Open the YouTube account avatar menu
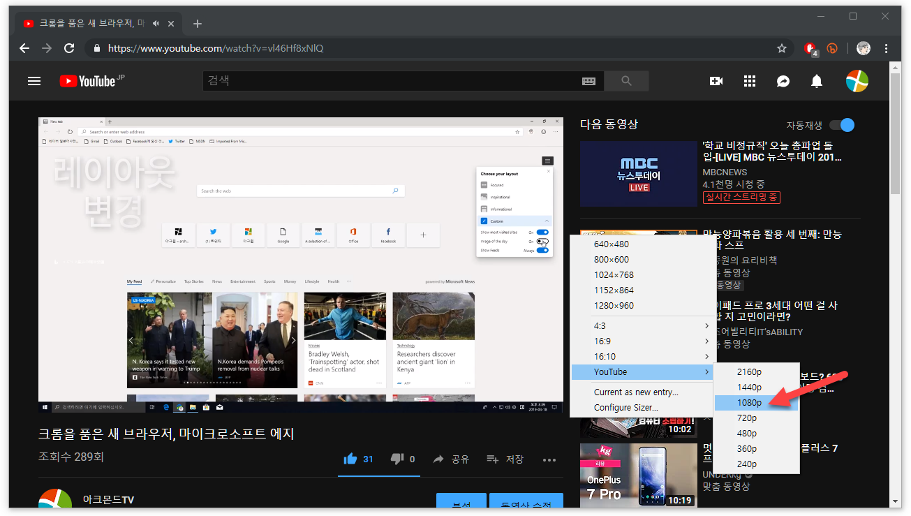 (x=857, y=81)
